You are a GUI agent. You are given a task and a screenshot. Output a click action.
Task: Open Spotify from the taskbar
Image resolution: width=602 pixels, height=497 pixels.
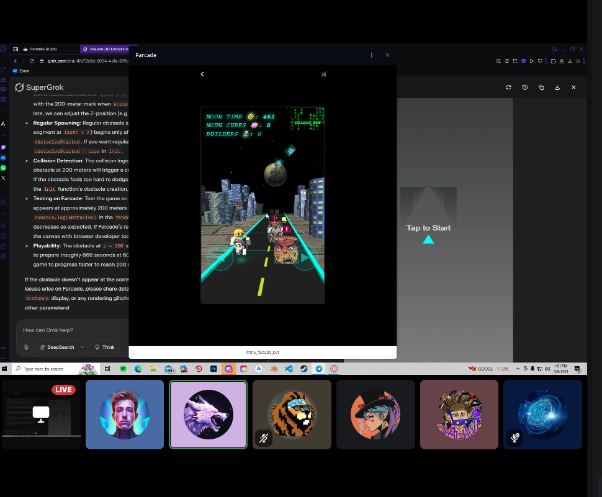pos(123,369)
